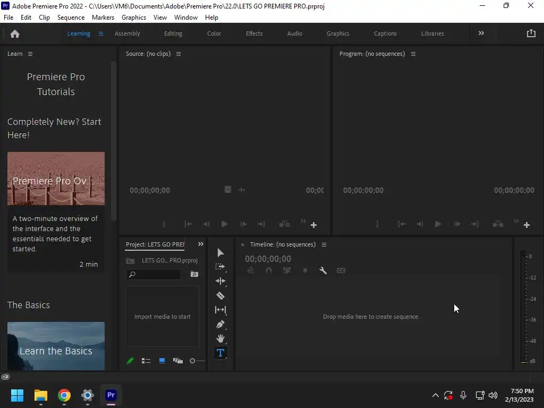544x408 pixels.
Task: Open the Program button editor plus
Action: point(526,225)
